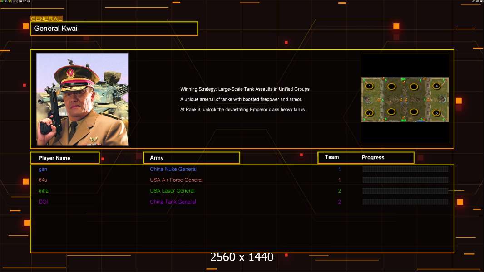Click the loading progress bar for mha
This screenshot has width=484, height=272.
405,191
